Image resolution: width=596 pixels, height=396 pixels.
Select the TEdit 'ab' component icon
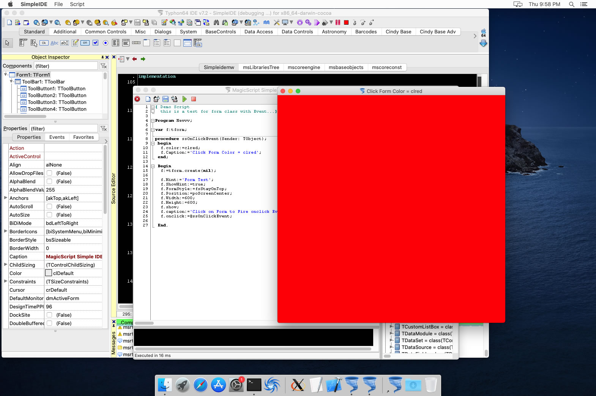(65, 43)
